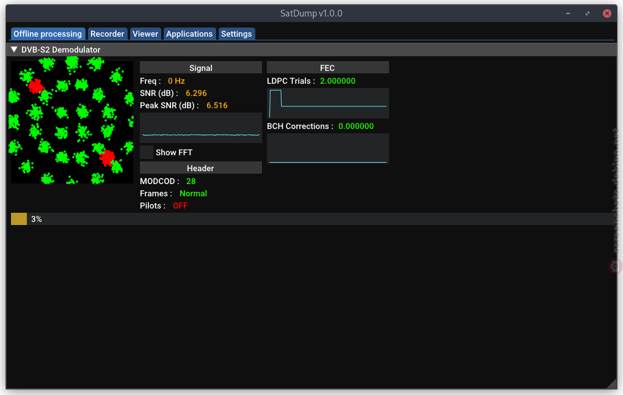Click the LDPC Trials graph
The height and width of the screenshot is (395, 623).
click(328, 103)
